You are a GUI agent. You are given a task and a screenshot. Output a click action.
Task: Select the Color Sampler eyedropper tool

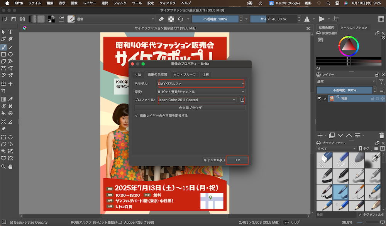(x=10, y=99)
